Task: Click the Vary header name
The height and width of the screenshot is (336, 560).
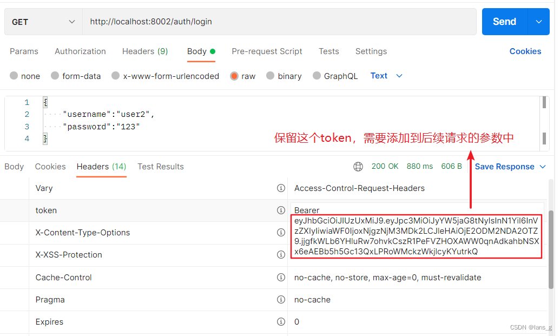Action: 44,188
